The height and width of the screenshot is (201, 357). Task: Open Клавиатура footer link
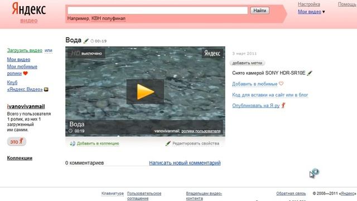pyautogui.click(x=113, y=194)
